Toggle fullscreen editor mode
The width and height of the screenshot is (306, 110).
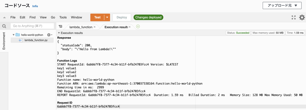coord(294,17)
